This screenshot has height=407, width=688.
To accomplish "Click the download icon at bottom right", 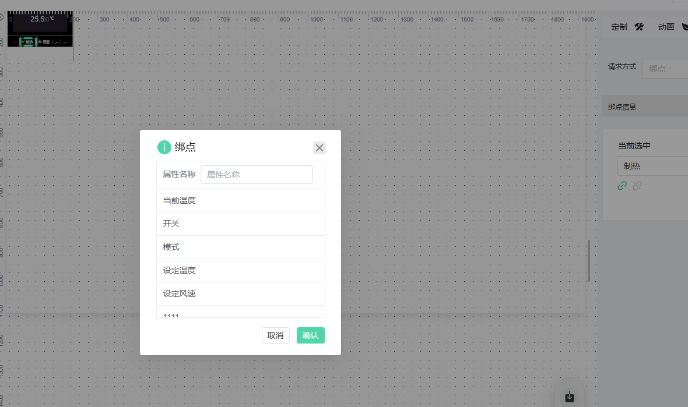I will point(570,397).
